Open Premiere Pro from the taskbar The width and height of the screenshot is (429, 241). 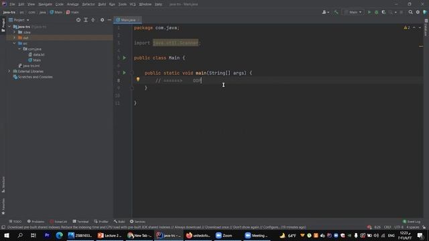click(x=47, y=235)
